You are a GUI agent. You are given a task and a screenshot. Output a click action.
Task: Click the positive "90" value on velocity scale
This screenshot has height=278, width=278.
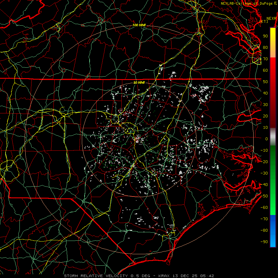(x=265, y=36)
